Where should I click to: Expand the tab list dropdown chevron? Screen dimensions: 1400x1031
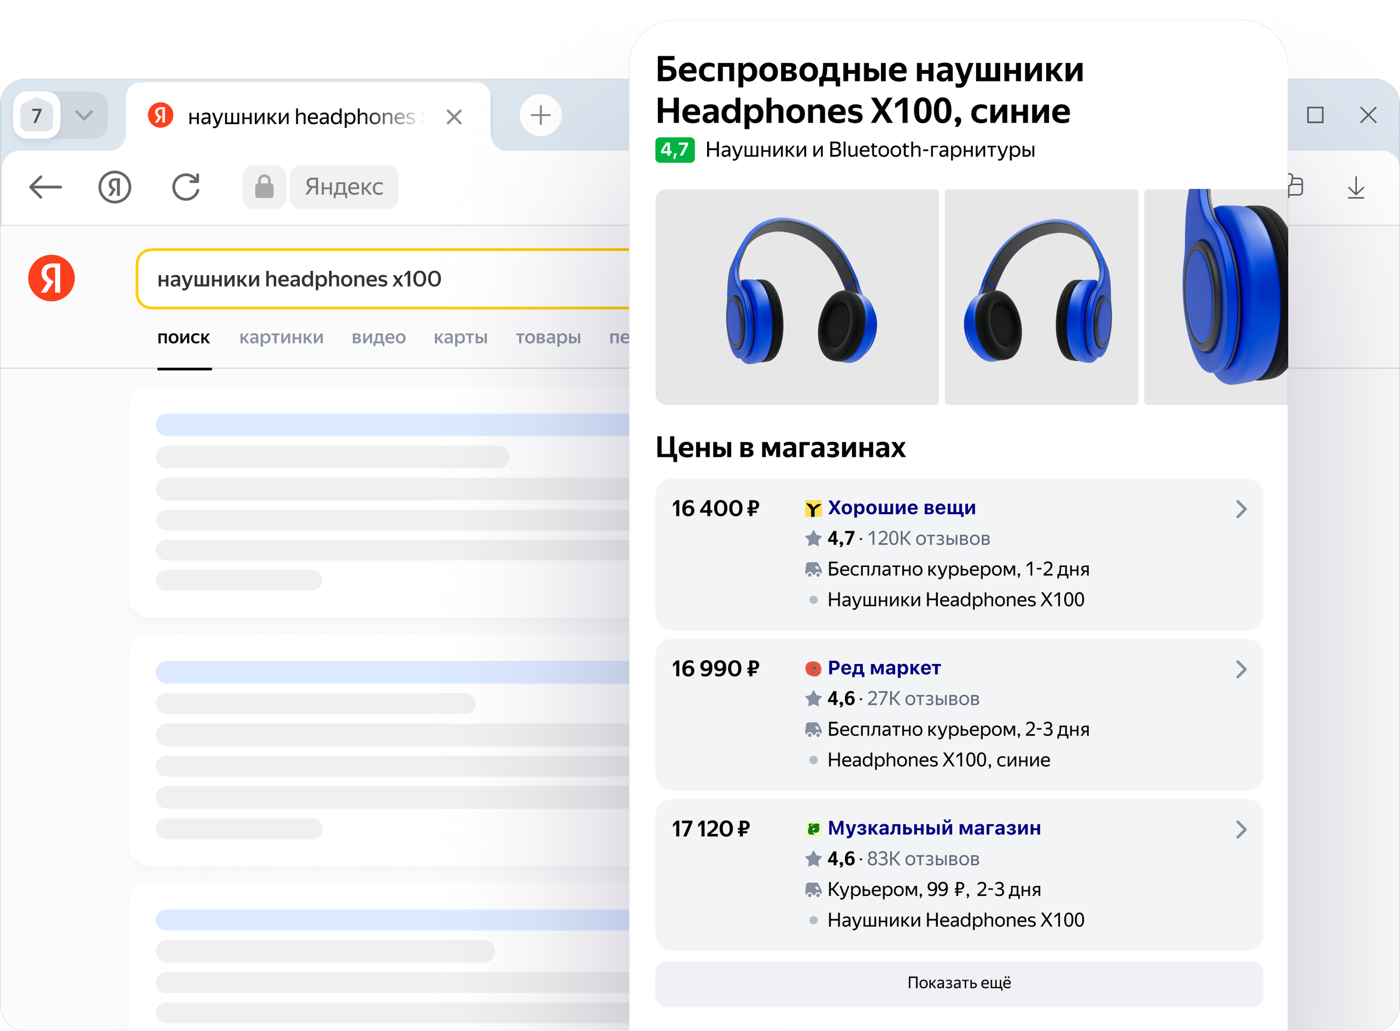pos(84,115)
